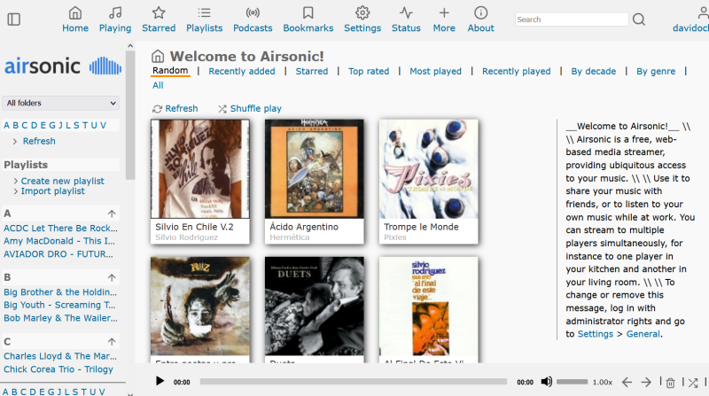Skip to previous track arrow
The width and height of the screenshot is (709, 396).
coord(627,383)
